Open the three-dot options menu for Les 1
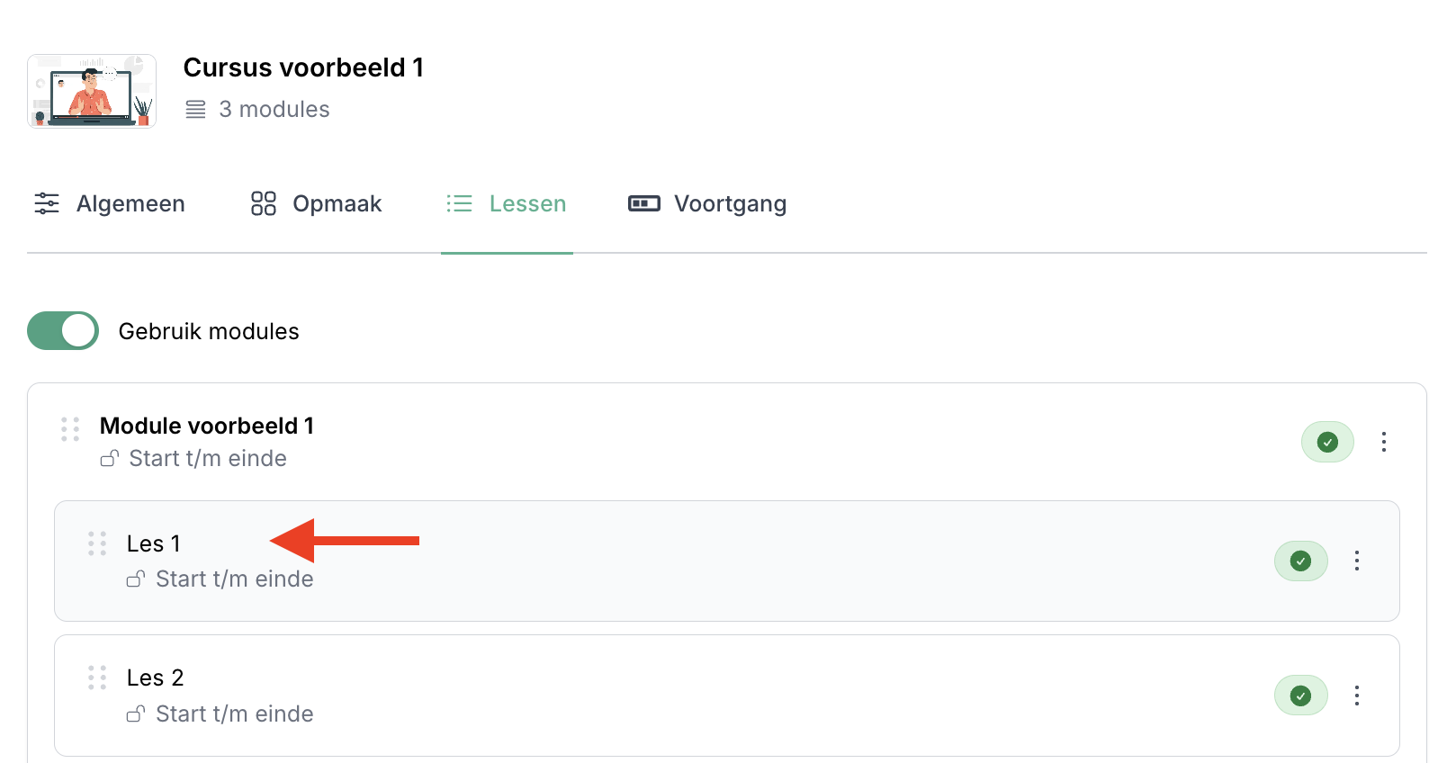This screenshot has width=1456, height=763. [1357, 561]
